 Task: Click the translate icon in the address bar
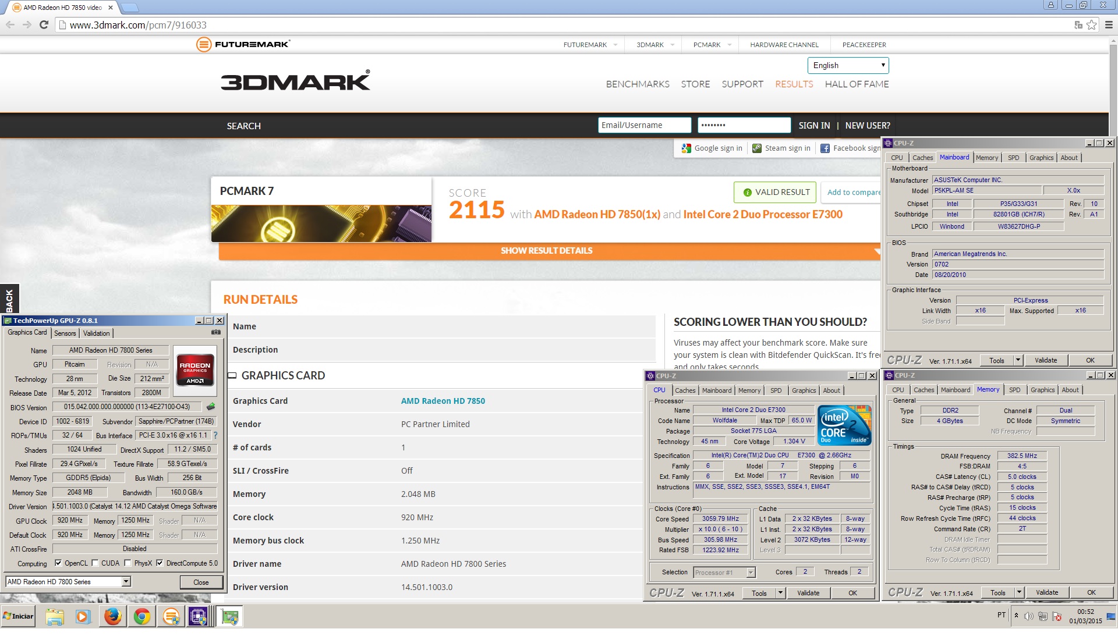1078,24
